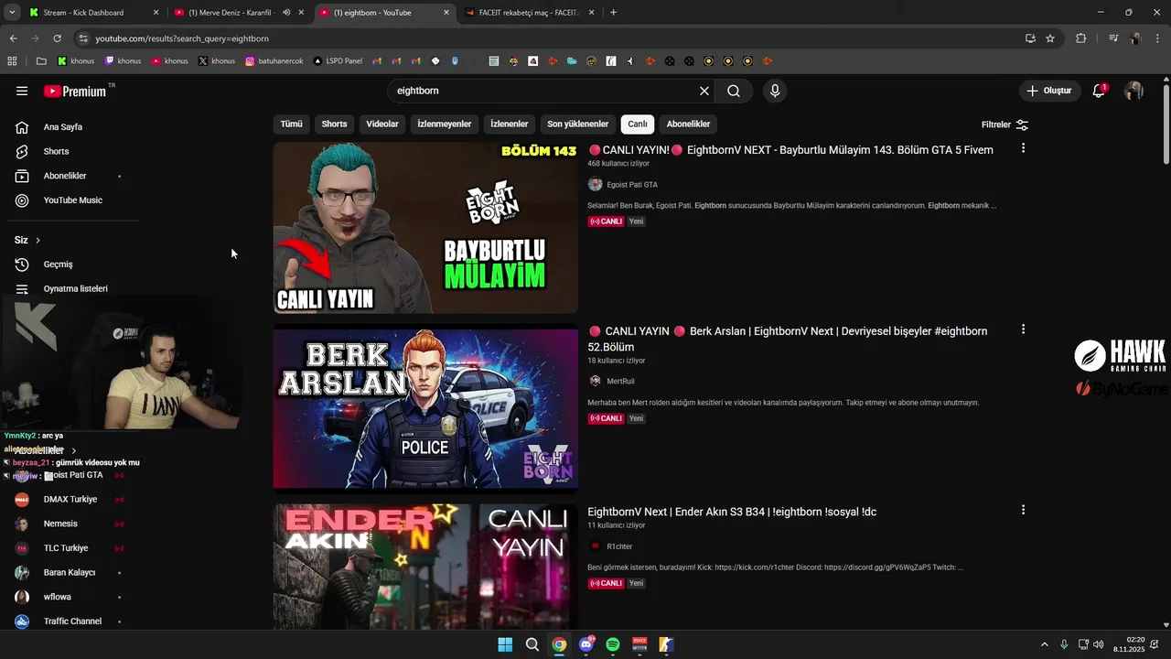Screen dimensions: 1171x659
Task: Mute the Merve Deniz tab audio icon
Action: pyautogui.click(x=286, y=13)
